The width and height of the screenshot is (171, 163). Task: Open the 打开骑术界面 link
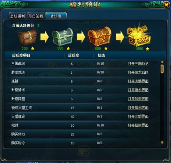point(138,90)
